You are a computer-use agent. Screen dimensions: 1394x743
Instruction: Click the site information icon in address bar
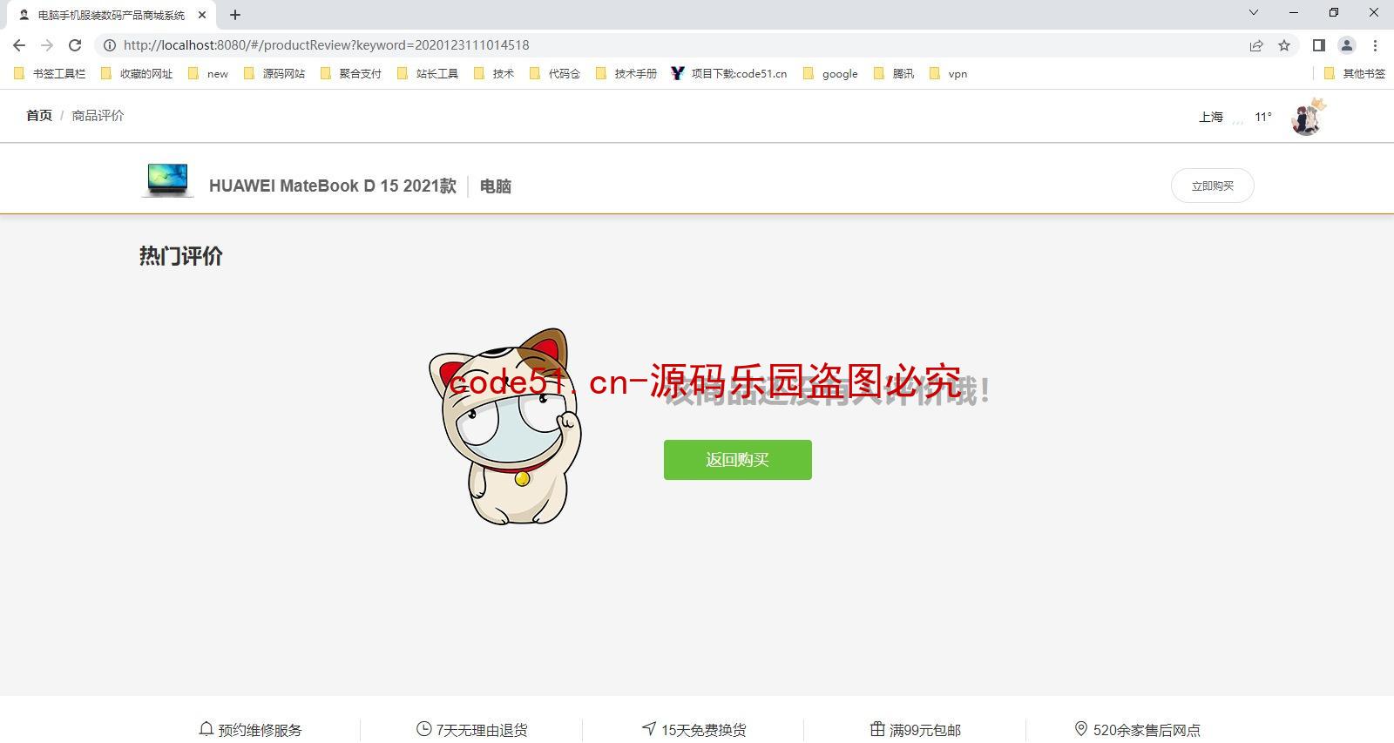click(110, 45)
